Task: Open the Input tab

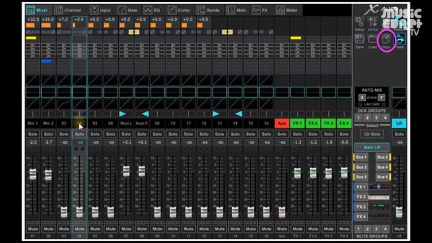Action: (101, 10)
